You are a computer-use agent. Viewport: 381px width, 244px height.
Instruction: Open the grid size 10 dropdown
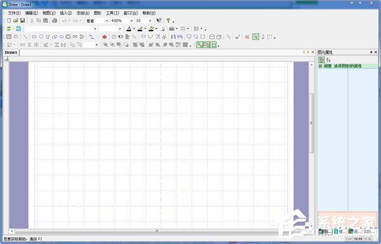[x=150, y=21]
